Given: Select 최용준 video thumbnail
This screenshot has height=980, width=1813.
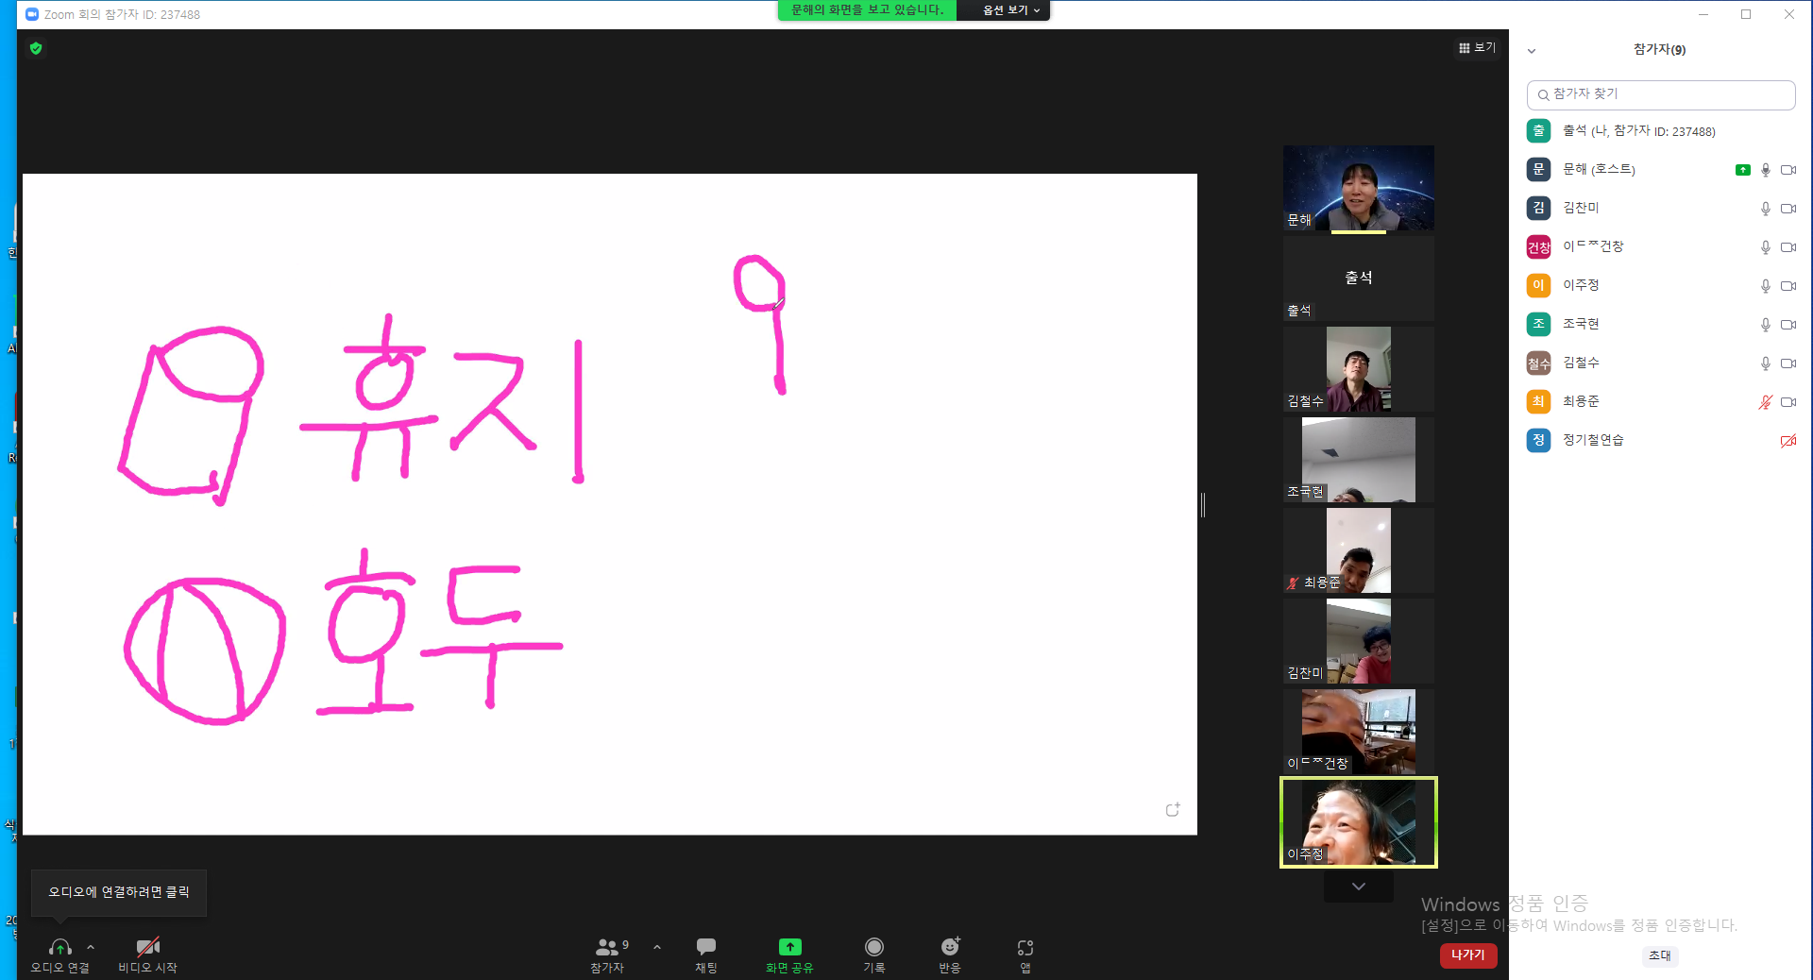Looking at the screenshot, I should click(1359, 550).
